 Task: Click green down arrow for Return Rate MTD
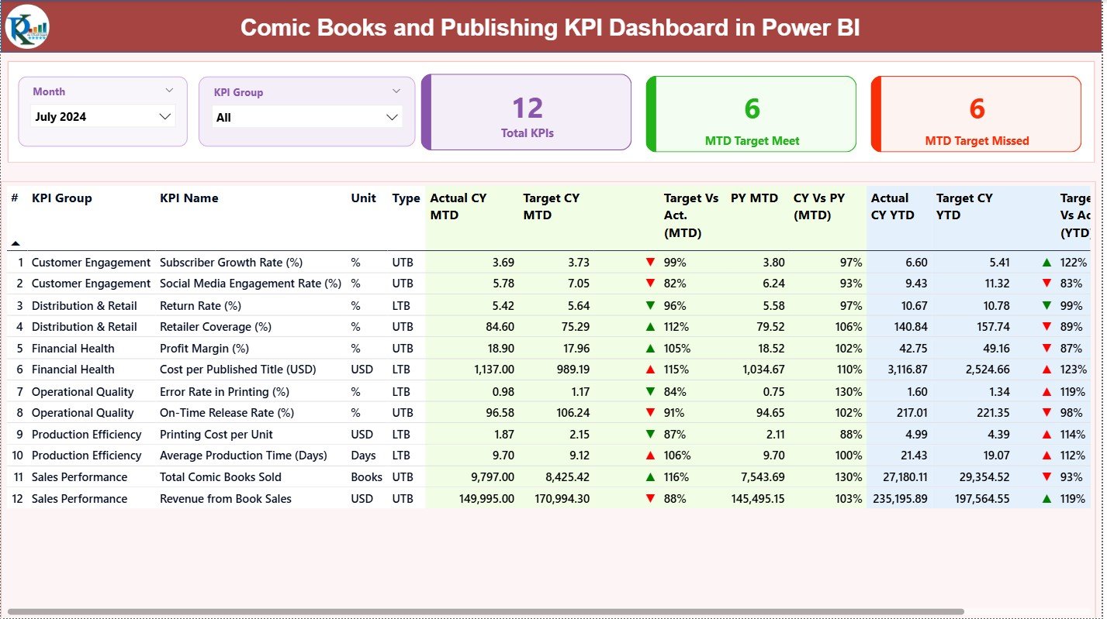pos(650,305)
